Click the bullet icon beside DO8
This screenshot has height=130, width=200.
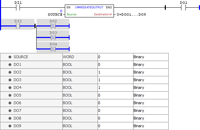[x=10, y=118]
